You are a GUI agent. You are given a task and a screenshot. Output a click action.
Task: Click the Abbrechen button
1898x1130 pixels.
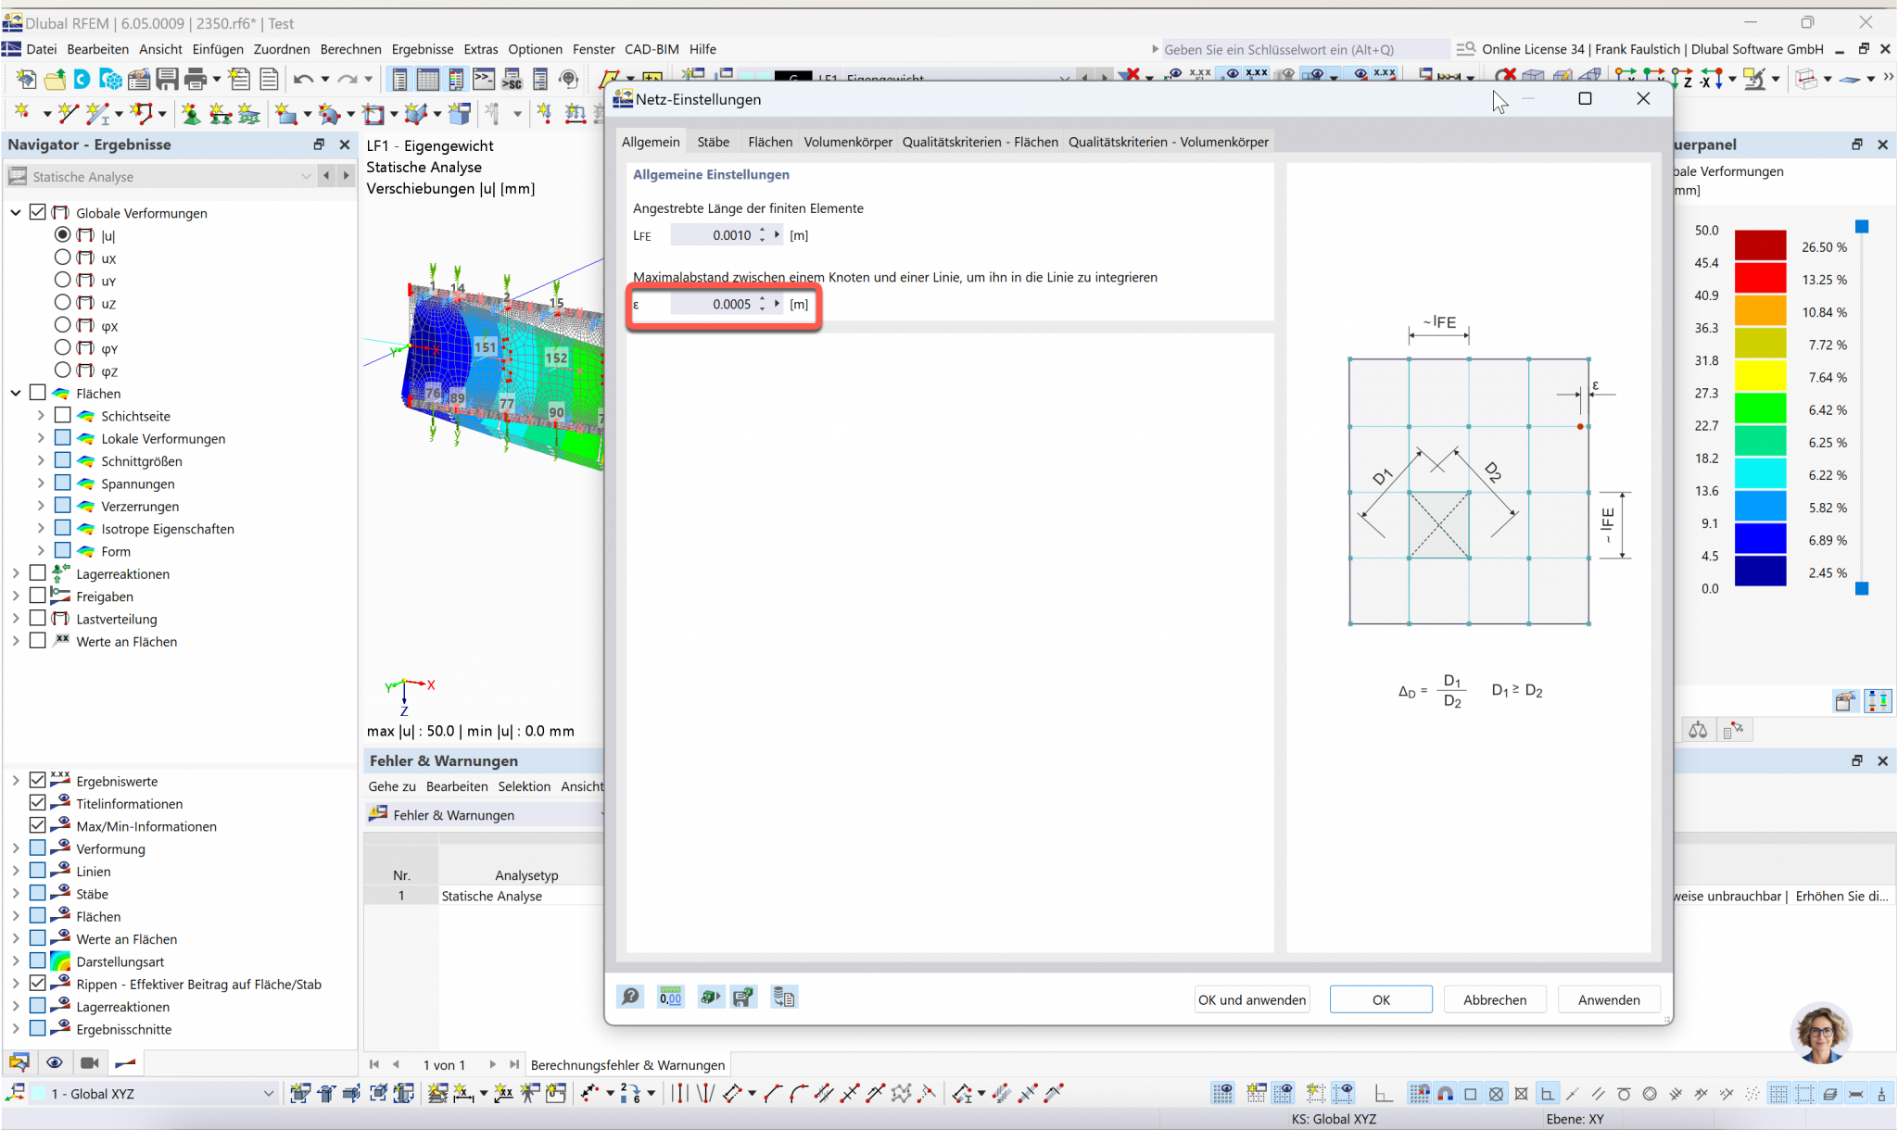[x=1494, y=998]
